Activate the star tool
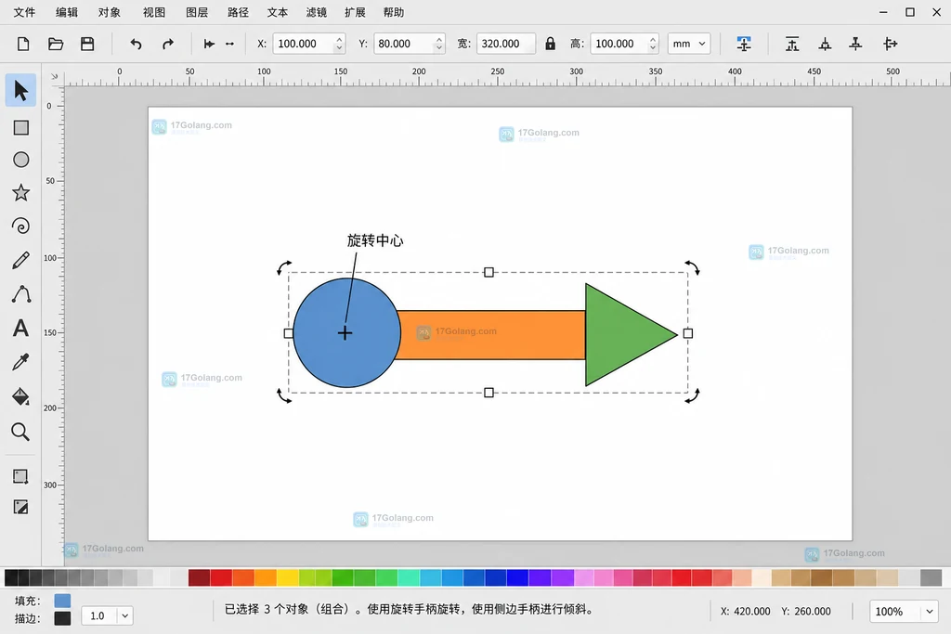 [x=20, y=193]
